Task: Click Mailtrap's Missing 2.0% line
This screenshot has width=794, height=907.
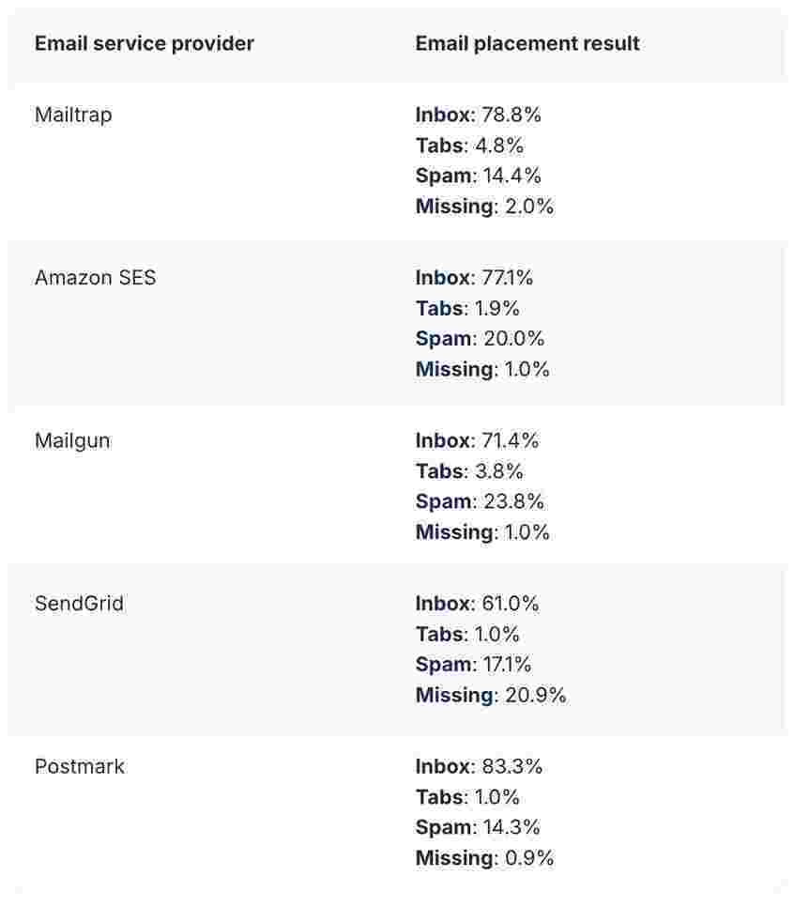Action: point(484,207)
